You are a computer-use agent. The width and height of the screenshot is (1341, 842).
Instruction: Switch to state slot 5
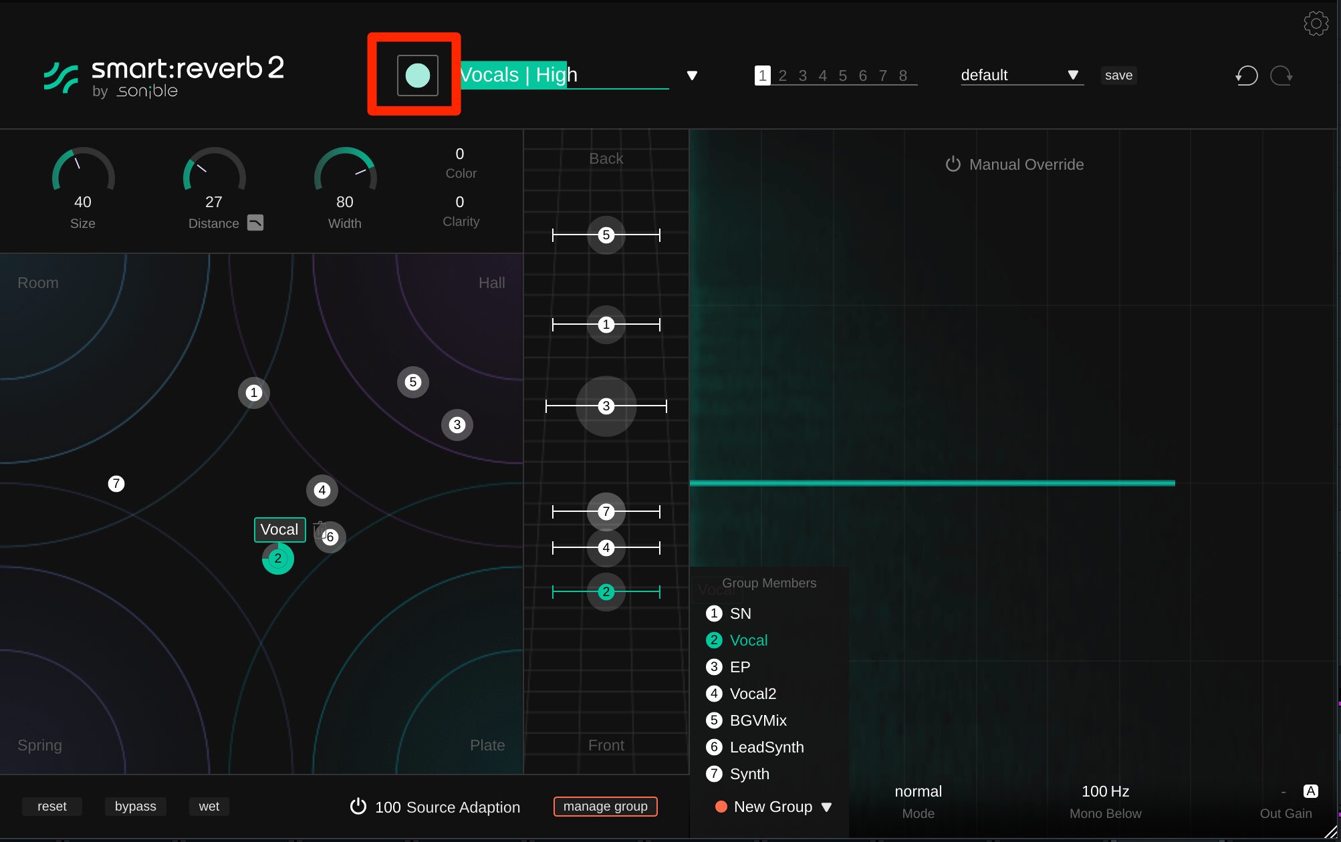842,76
